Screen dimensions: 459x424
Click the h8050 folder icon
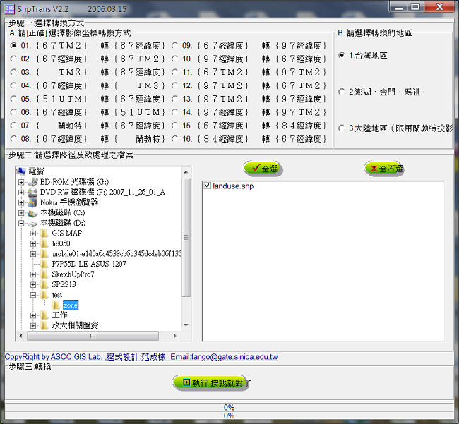tap(44, 243)
